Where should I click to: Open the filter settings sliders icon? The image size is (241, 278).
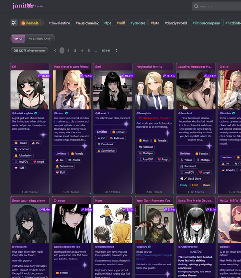point(14,23)
